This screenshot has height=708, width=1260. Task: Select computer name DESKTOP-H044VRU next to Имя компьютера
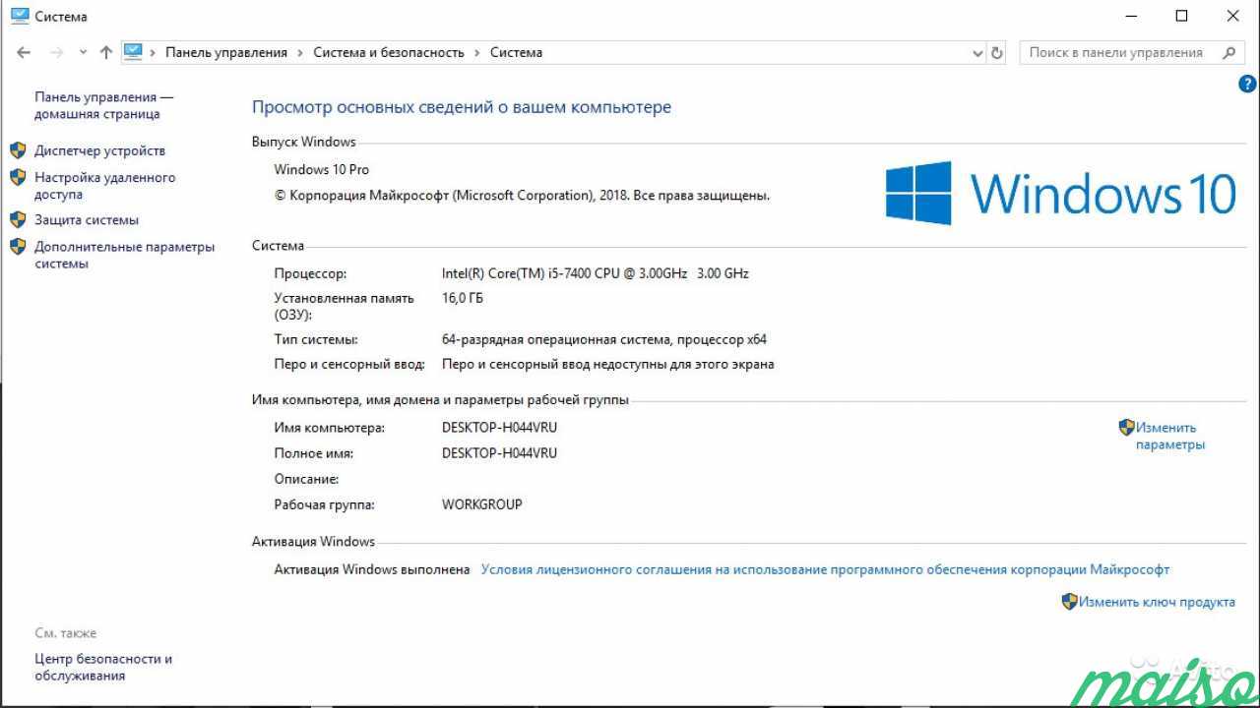[x=500, y=428]
